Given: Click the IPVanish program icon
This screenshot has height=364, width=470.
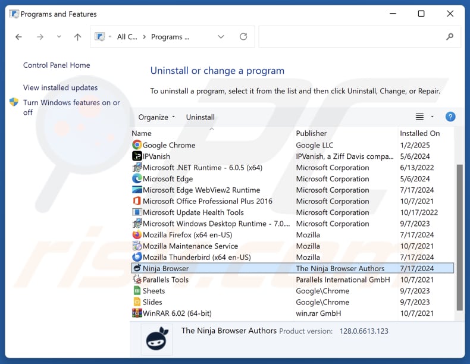Looking at the screenshot, I should (x=137, y=156).
